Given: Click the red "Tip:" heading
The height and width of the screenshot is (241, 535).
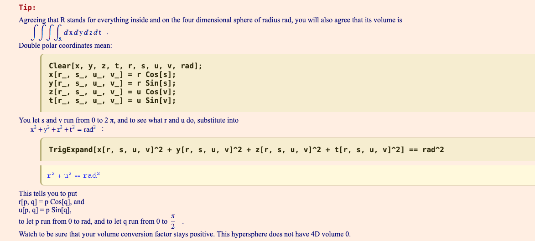Looking at the screenshot, I should coord(27,7).
